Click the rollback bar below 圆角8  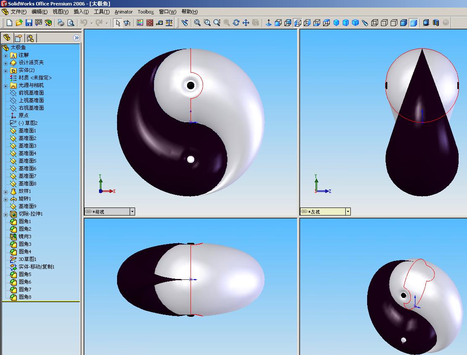point(41,302)
